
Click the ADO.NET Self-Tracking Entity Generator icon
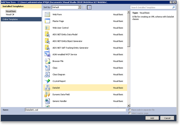pyautogui.click(x=47, y=48)
